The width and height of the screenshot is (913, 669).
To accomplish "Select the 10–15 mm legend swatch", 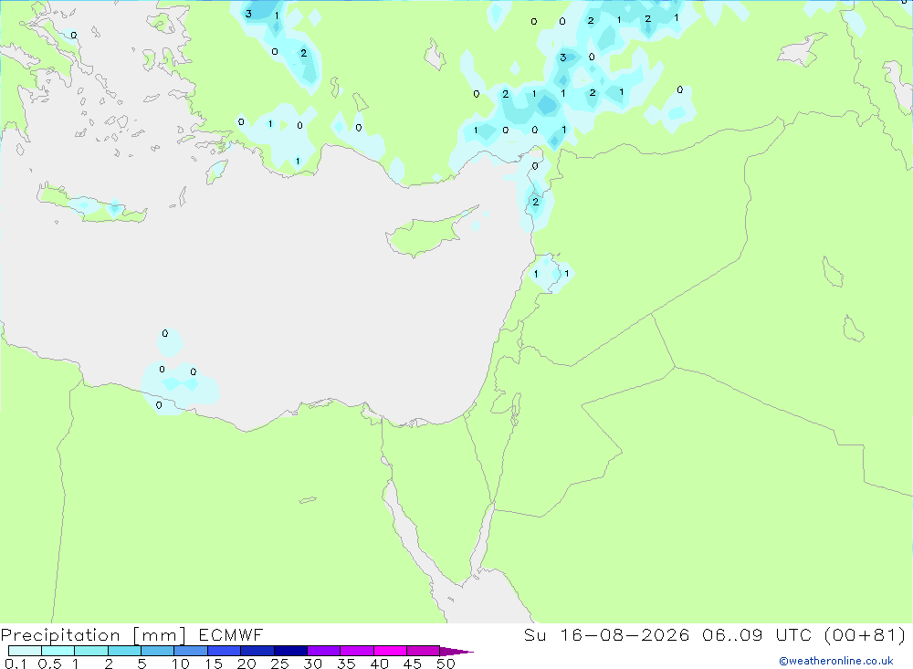I will (x=191, y=651).
